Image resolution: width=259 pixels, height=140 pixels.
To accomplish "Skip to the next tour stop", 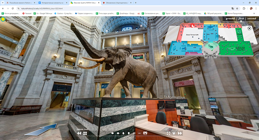I will pos(180,133).
